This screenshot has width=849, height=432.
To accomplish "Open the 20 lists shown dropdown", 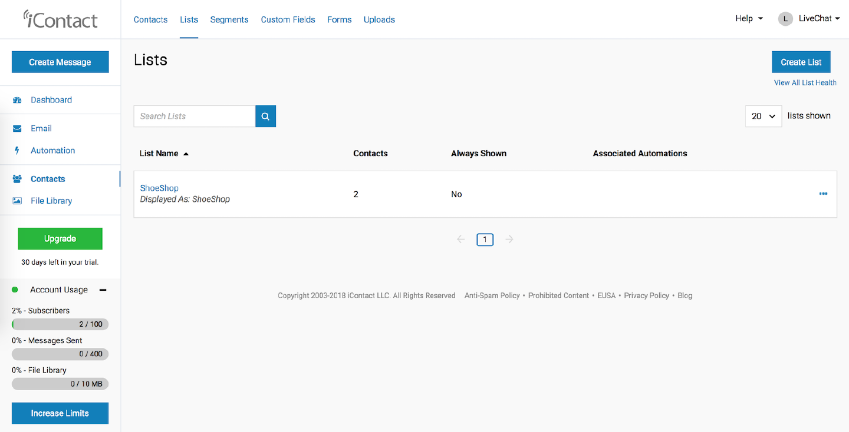I will (x=764, y=117).
